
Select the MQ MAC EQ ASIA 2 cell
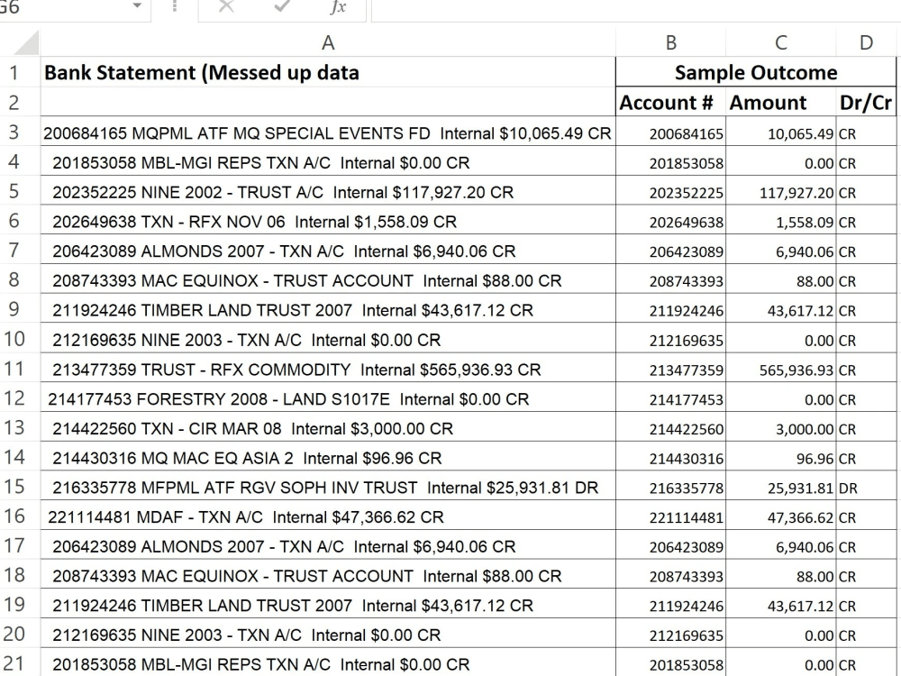click(328, 457)
